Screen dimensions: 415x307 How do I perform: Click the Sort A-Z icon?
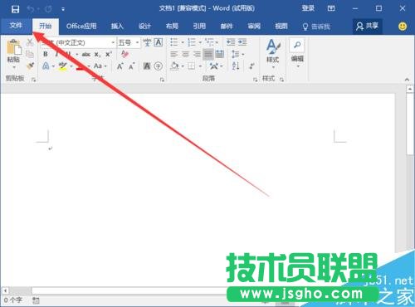click(x=236, y=66)
